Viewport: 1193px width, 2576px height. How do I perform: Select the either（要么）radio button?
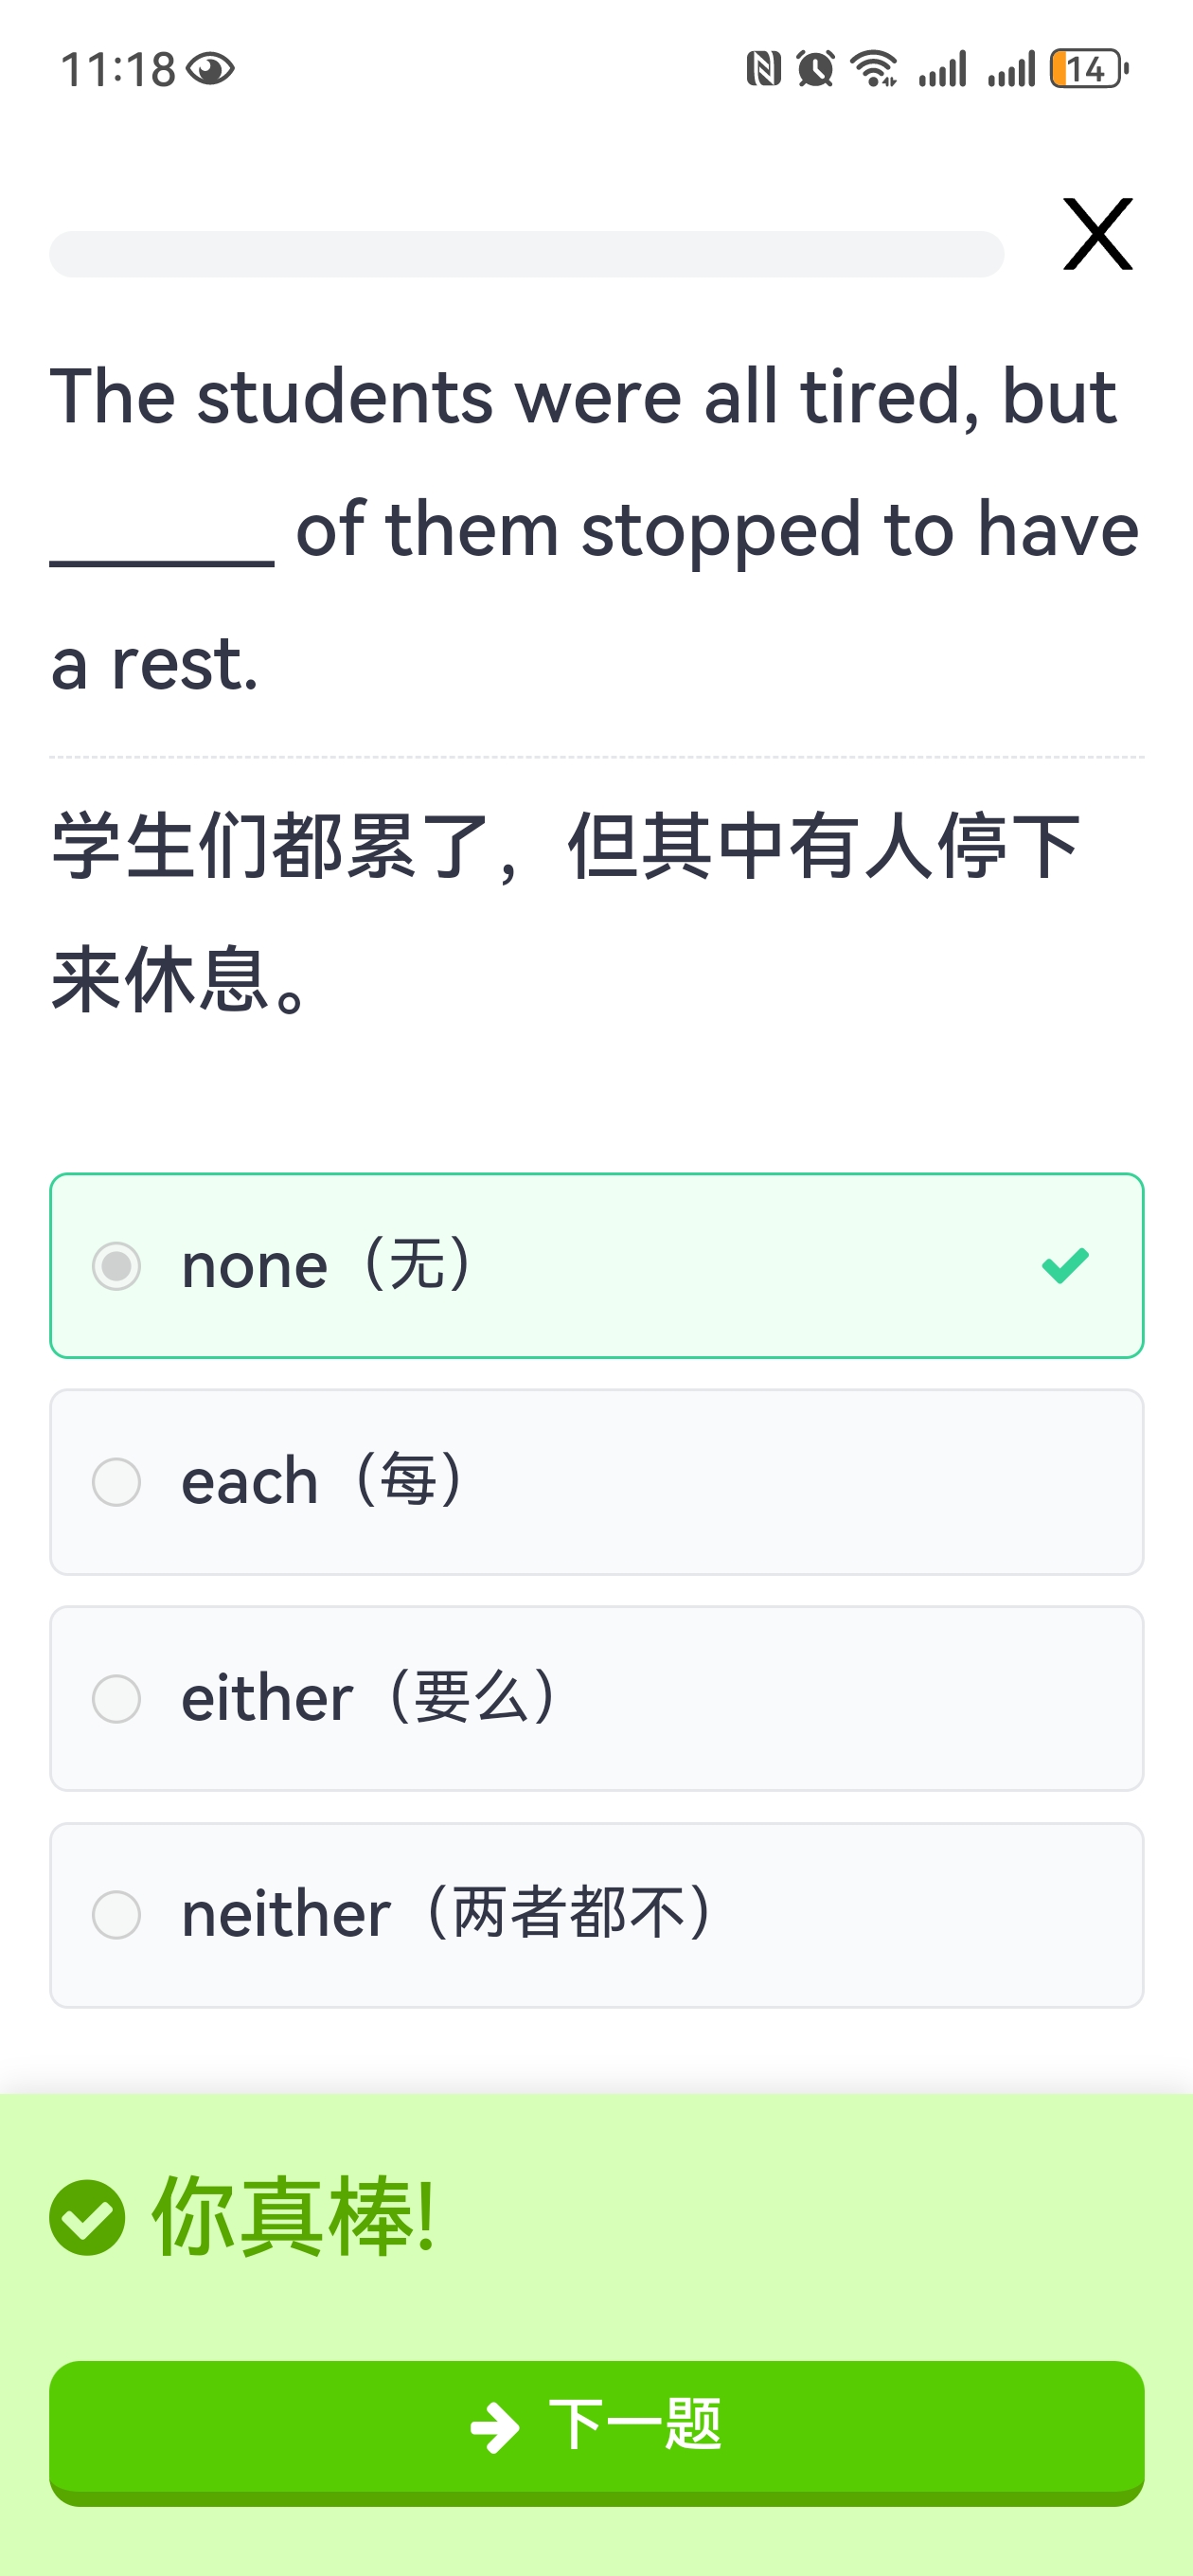pos(116,1699)
